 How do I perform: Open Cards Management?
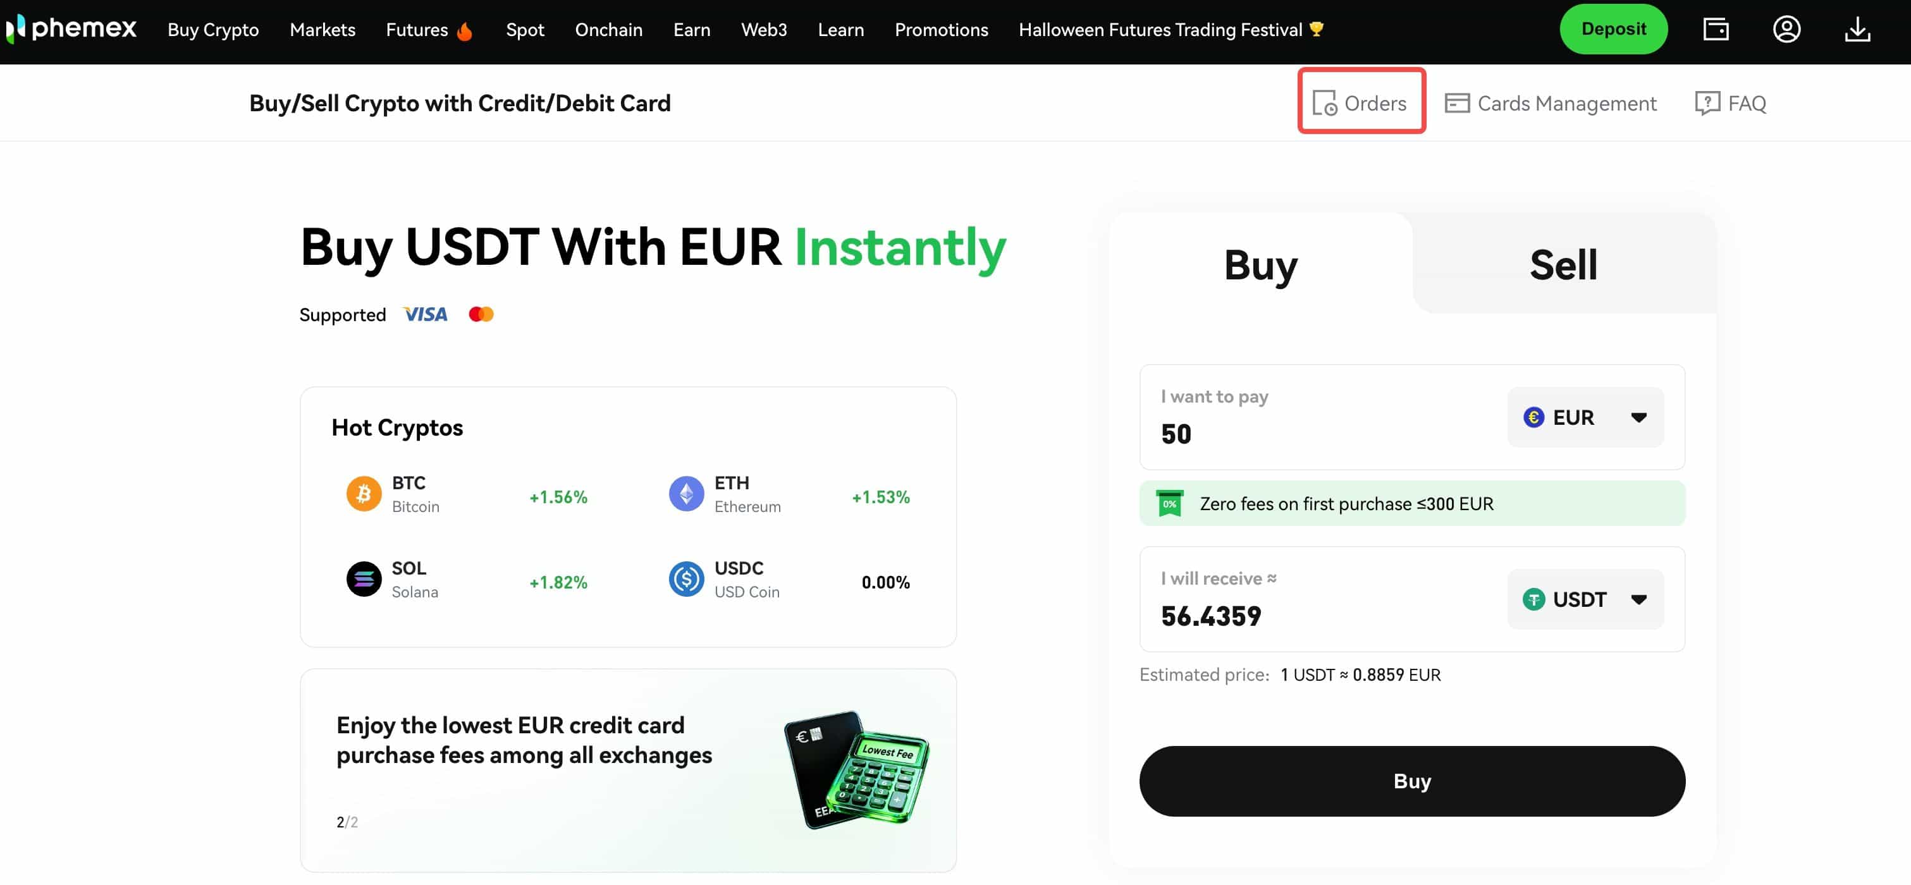[x=1551, y=103]
